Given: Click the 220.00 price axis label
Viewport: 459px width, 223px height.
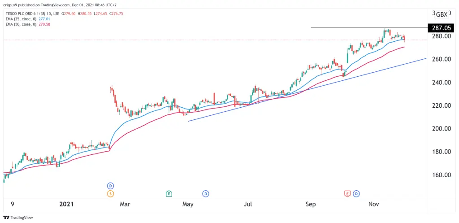Looking at the screenshot, I should [441, 105].
